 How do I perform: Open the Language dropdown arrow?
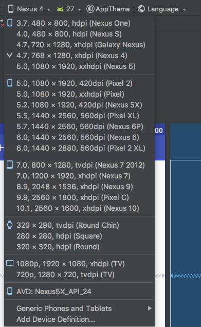click(x=184, y=10)
